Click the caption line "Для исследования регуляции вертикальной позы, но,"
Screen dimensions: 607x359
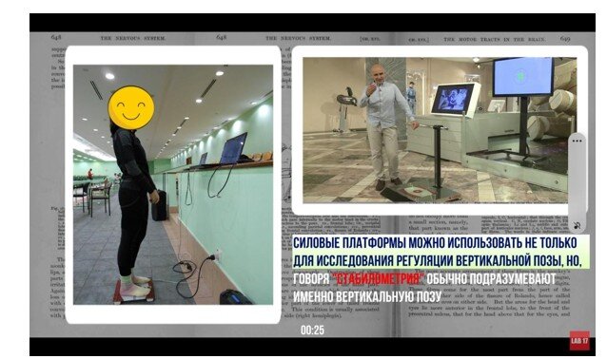point(438,260)
